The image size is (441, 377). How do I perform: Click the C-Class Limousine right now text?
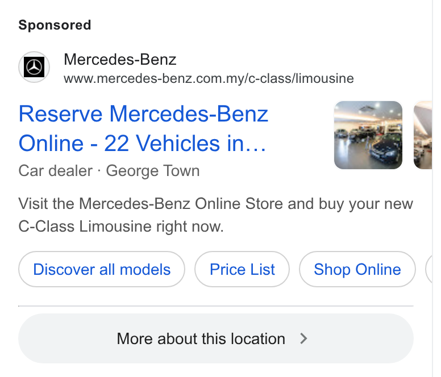(121, 227)
